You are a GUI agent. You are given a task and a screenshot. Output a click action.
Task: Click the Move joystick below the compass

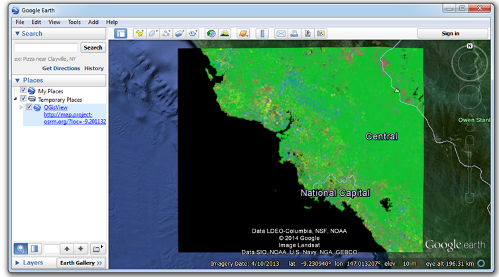[x=470, y=97]
